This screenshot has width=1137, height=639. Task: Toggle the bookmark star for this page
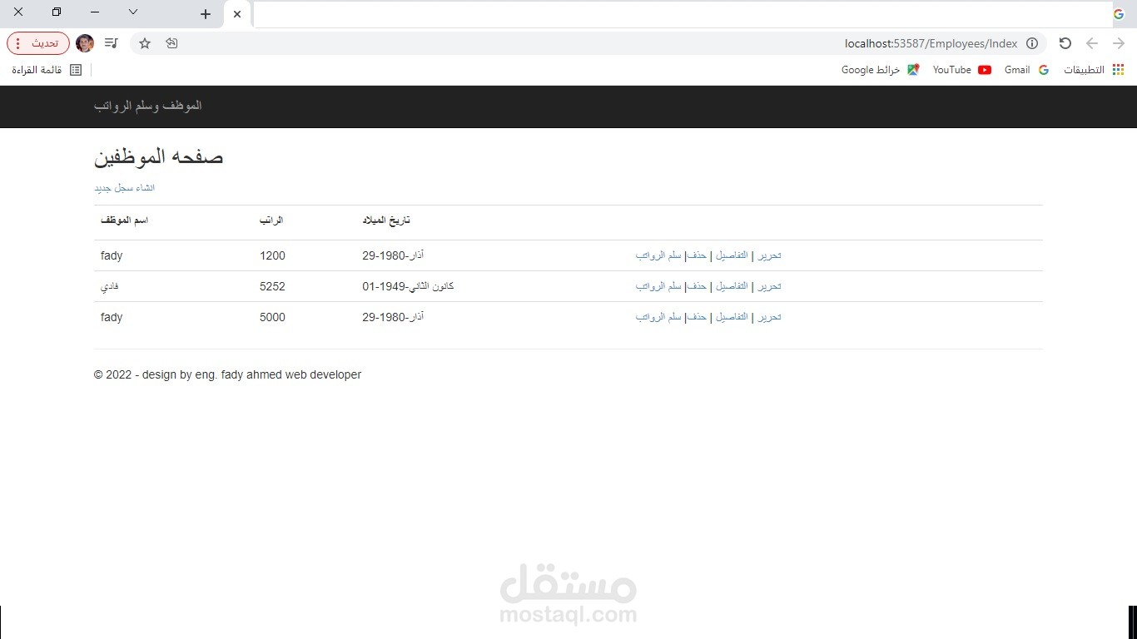(144, 43)
